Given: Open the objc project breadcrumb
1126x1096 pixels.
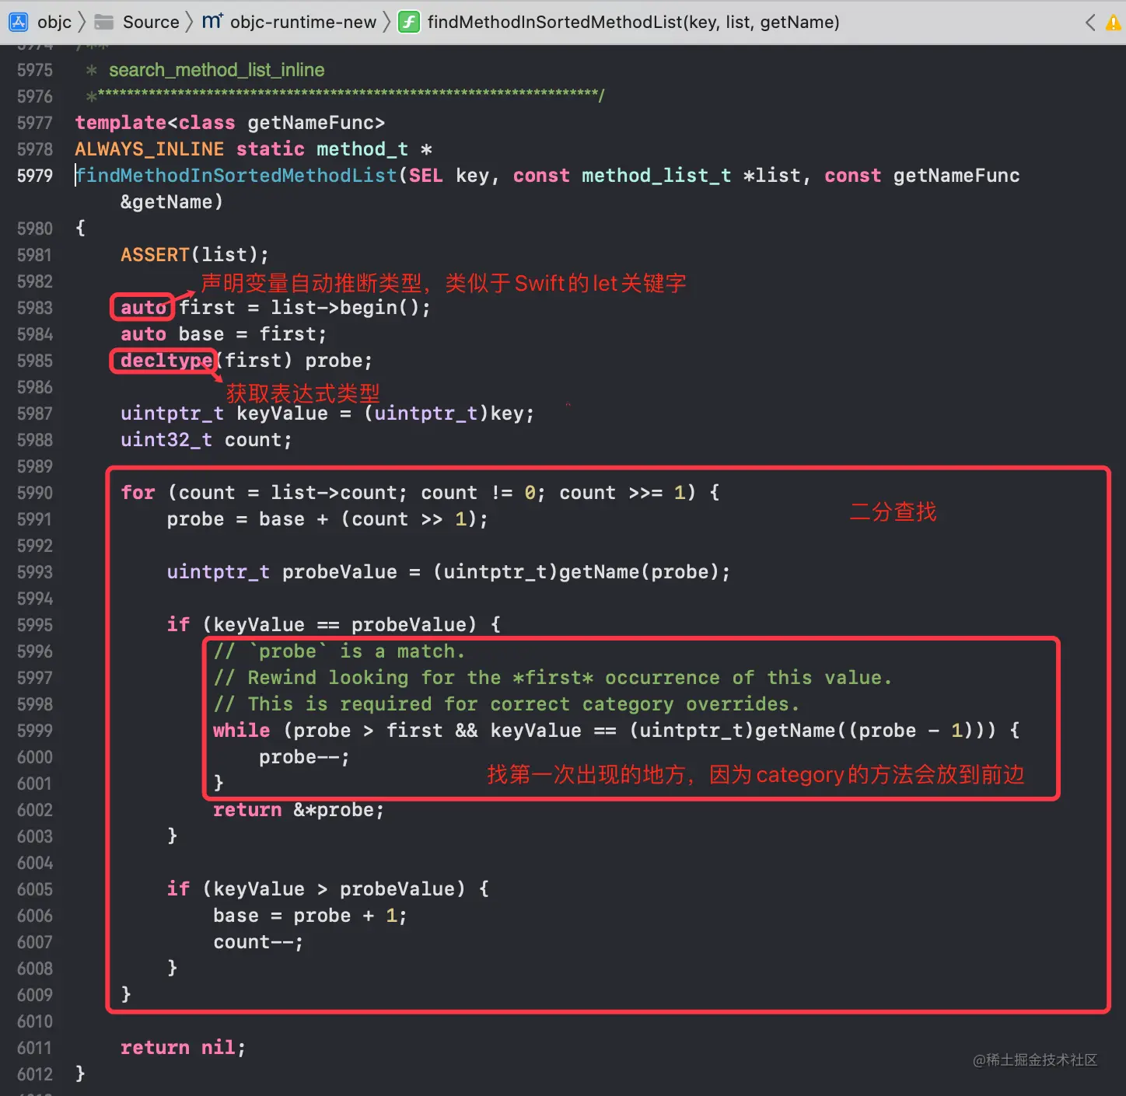Looking at the screenshot, I should point(54,22).
